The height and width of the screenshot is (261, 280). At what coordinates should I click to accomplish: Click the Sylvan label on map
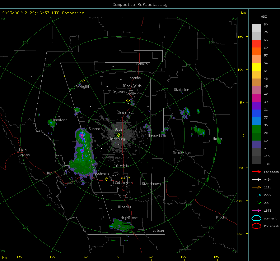(x=119, y=92)
